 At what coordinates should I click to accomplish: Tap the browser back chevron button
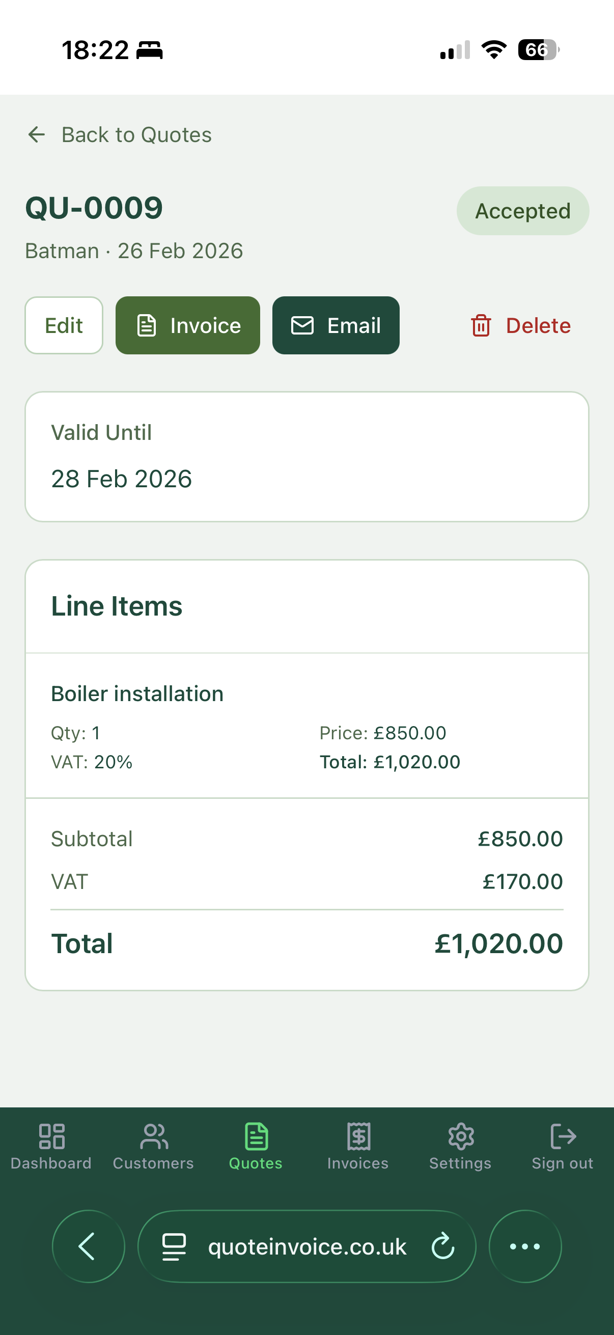pos(88,1246)
